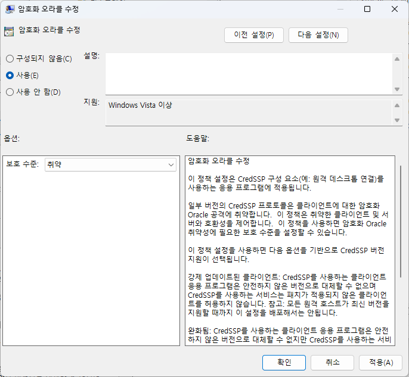Viewport: 409px width, 377px height.
Task: Click scroll up arrow of 지원 box
Action: pos(397,105)
